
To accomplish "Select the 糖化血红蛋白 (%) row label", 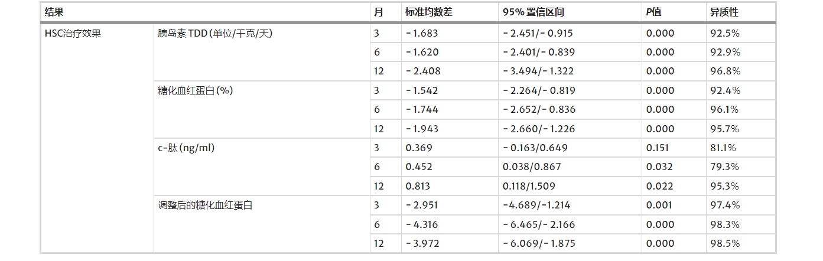I will (x=194, y=91).
